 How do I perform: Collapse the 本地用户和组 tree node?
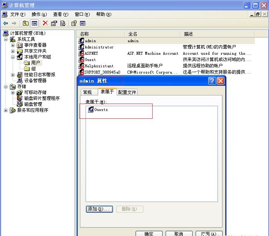13,57
